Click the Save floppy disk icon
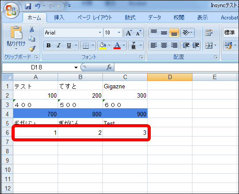The height and width of the screenshot is (194, 239). (x=28, y=6)
